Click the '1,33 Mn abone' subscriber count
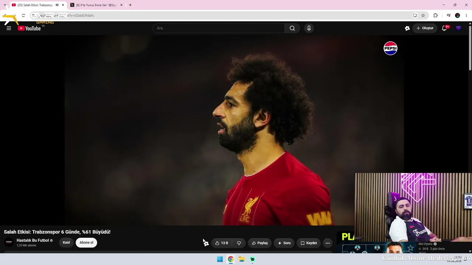 coord(27,245)
